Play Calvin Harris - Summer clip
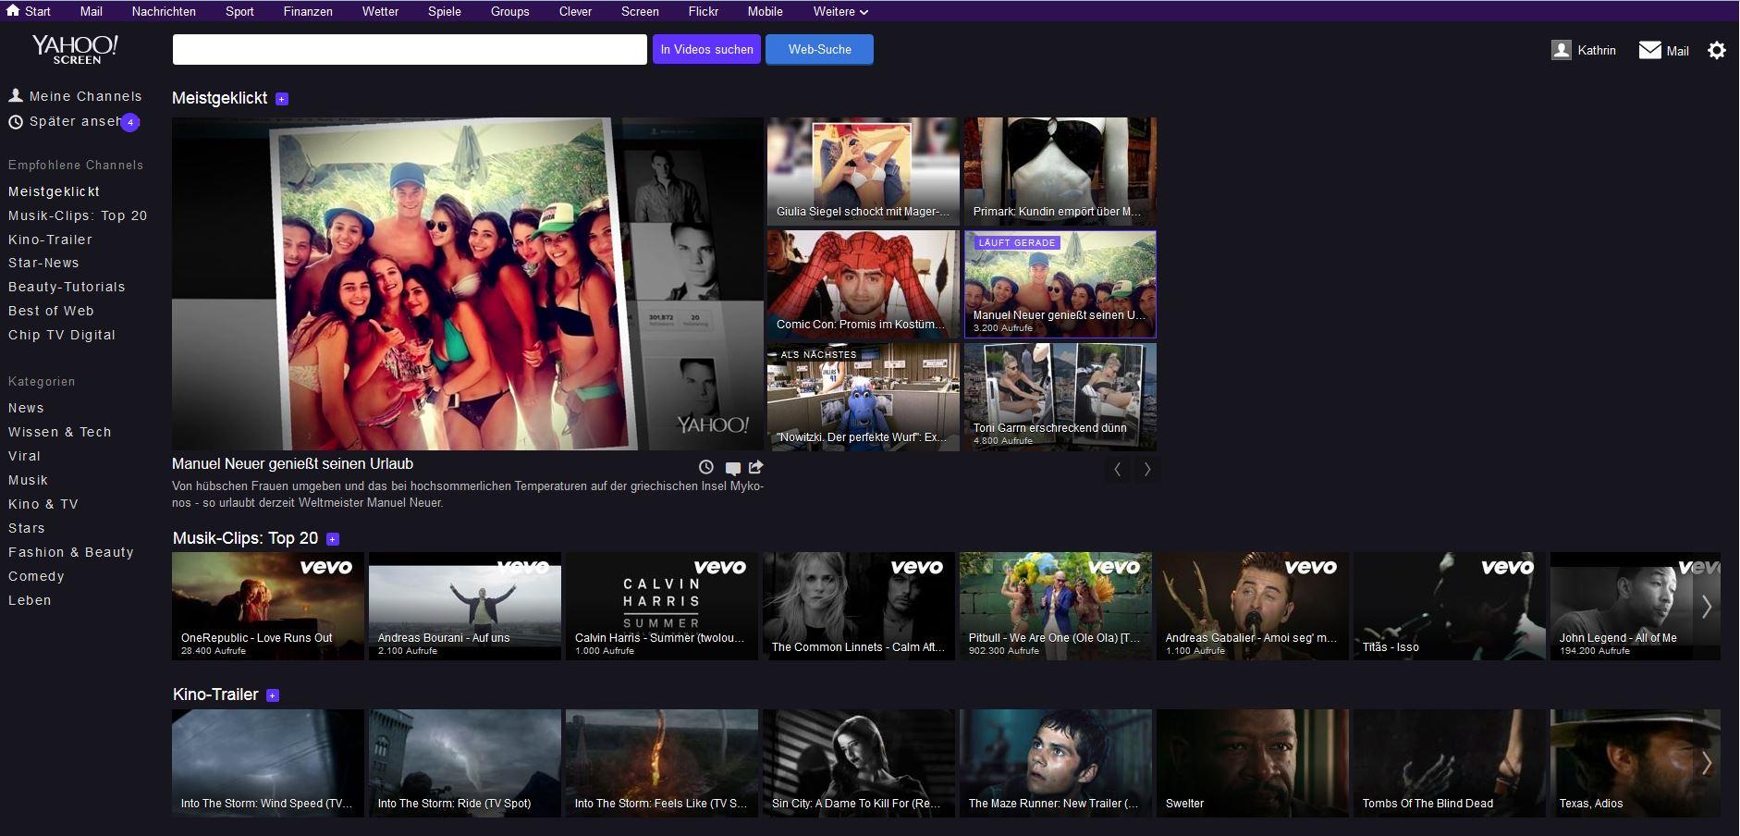Viewport: 1740px width, 836px height. tap(662, 606)
